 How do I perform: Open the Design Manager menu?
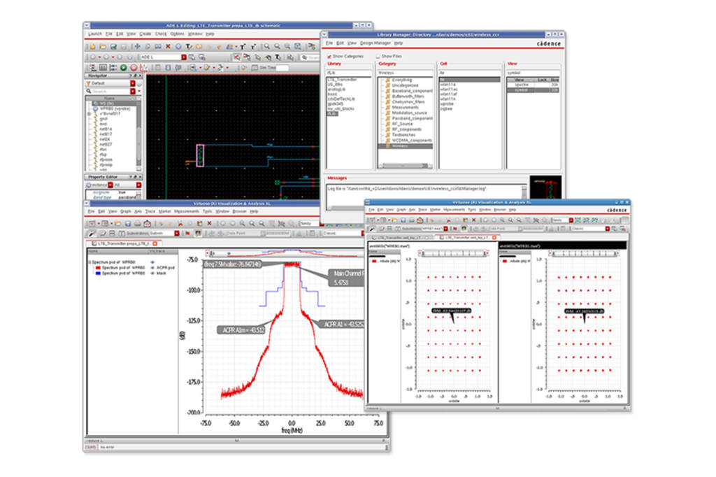tap(375, 43)
